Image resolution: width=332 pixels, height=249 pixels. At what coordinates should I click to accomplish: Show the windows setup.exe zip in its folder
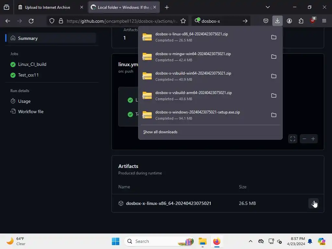click(274, 115)
